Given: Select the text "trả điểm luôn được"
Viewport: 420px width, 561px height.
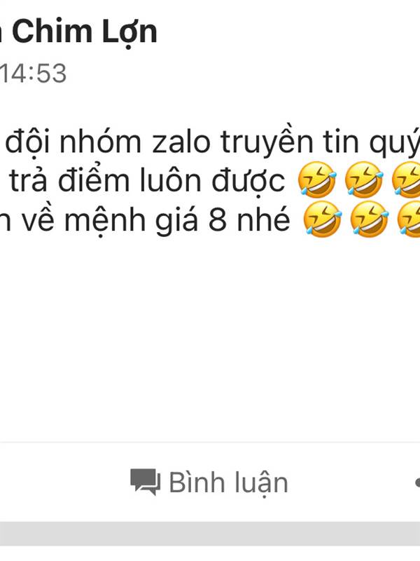Looking at the screenshot, I should click(147, 181).
